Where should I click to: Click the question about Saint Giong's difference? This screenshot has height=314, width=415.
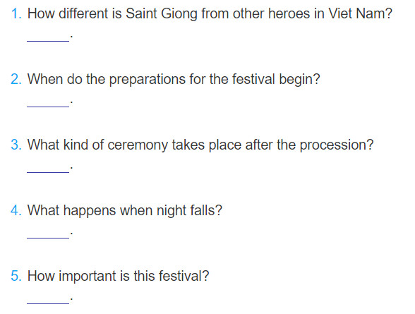(210, 13)
